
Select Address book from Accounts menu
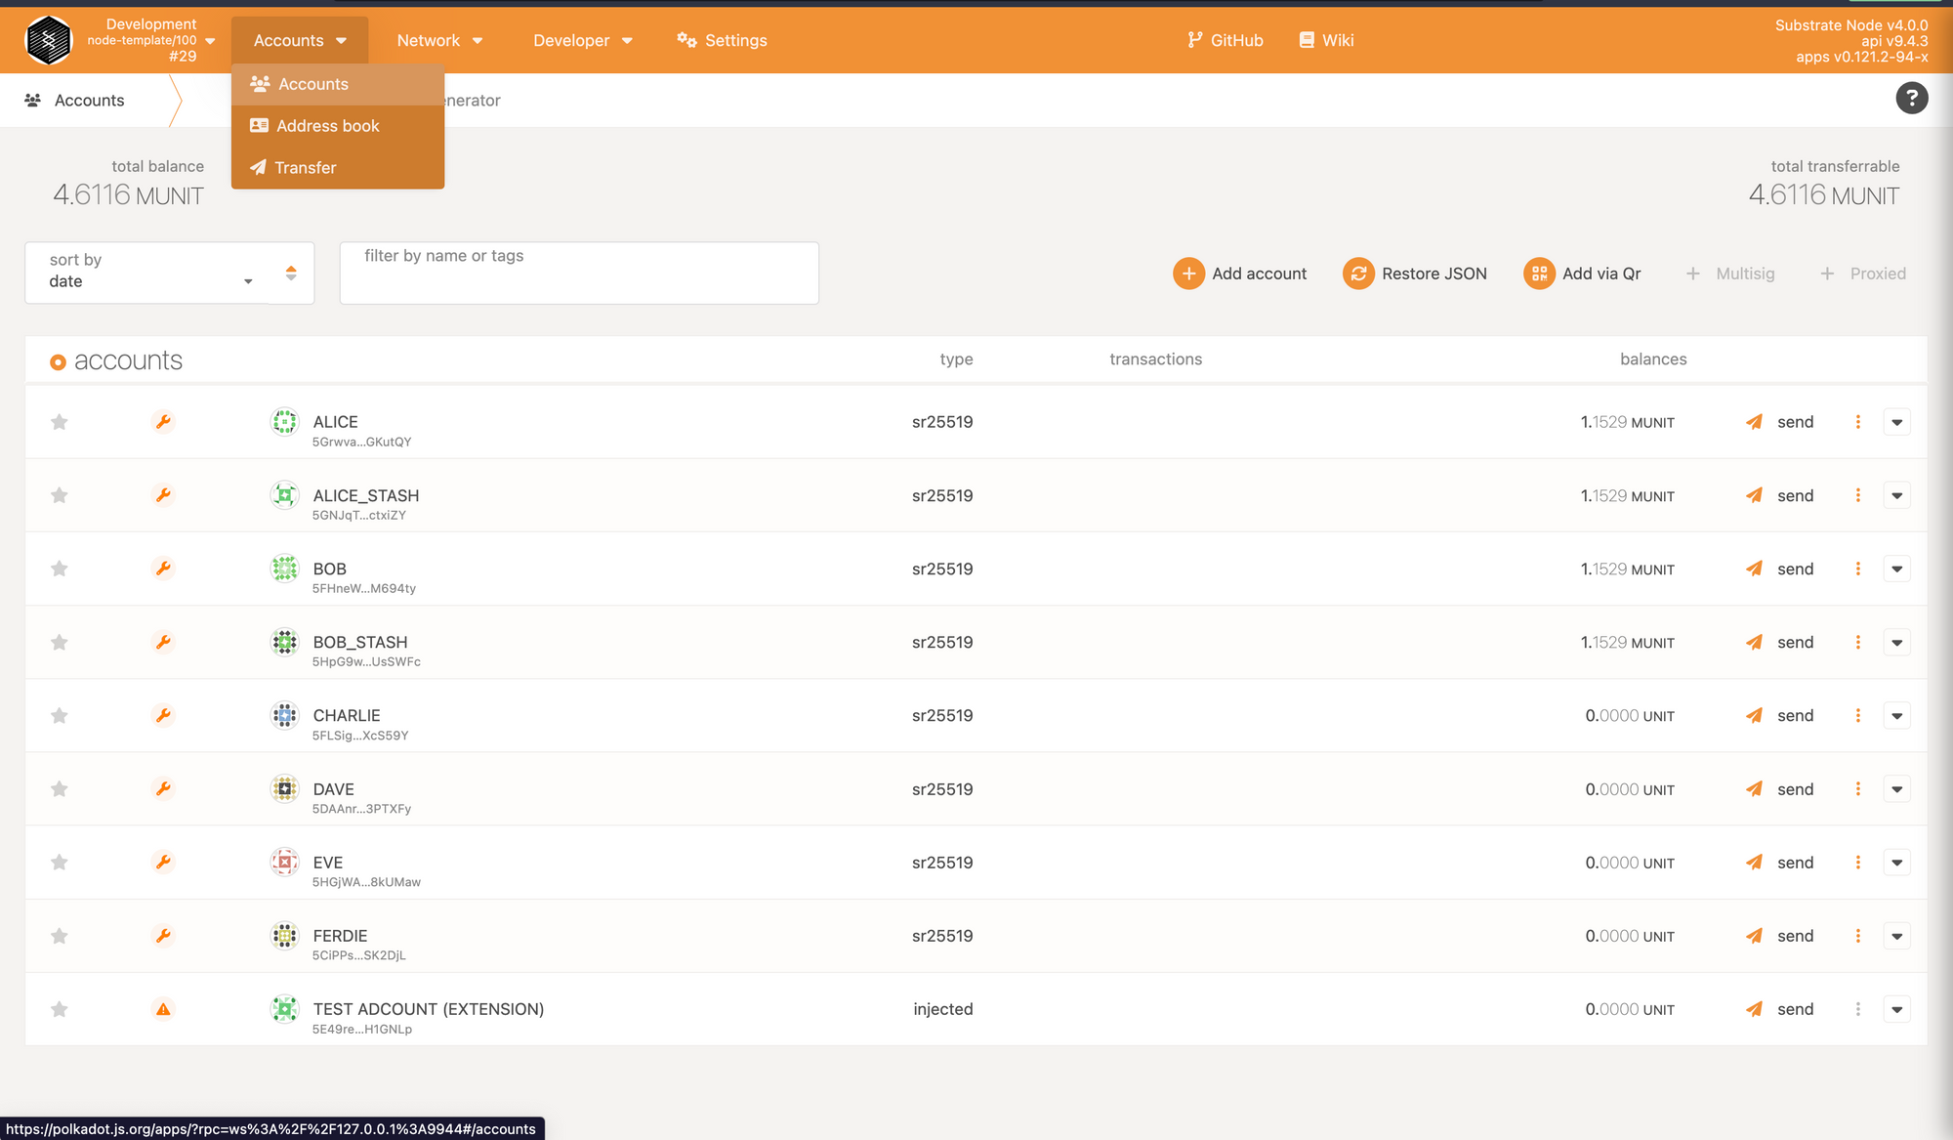(327, 126)
